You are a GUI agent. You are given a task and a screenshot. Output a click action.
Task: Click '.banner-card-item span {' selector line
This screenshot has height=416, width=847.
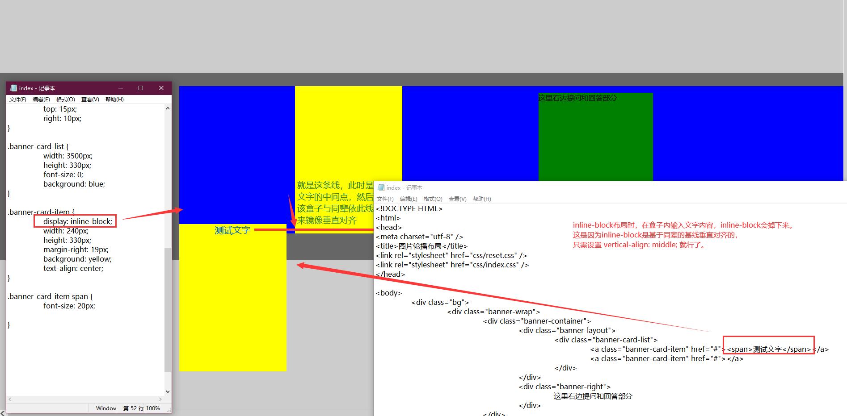coord(51,296)
